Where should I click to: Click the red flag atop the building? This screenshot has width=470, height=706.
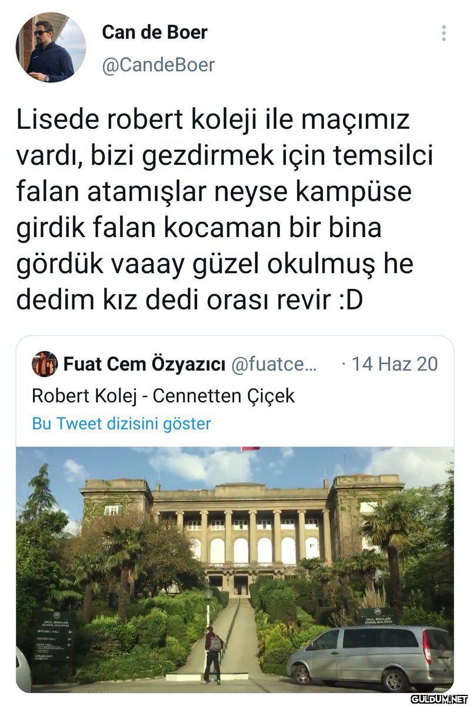pos(249,449)
